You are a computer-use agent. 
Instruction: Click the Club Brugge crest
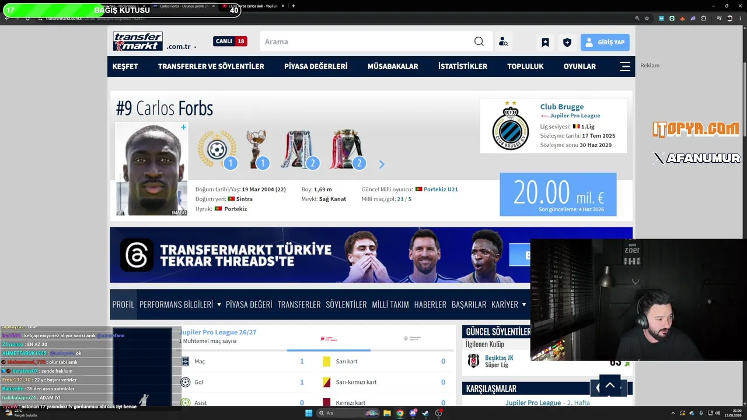[510, 125]
